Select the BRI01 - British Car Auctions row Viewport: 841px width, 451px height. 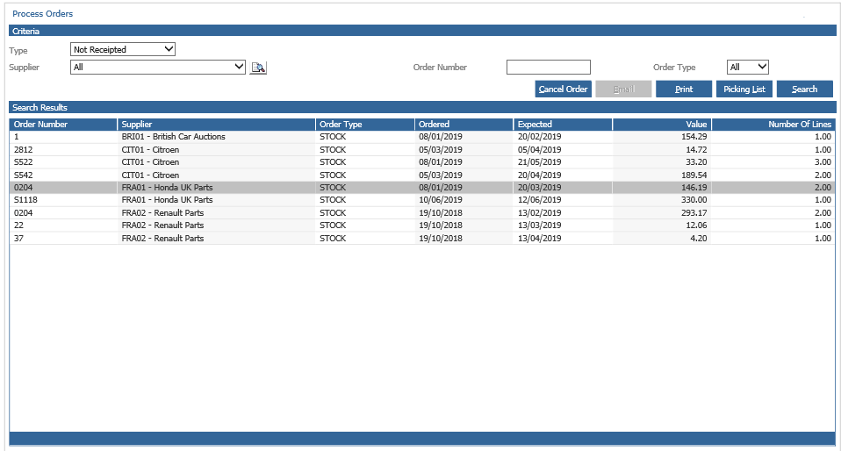[422, 137]
